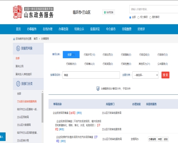
Task: Click the location pin 站点切换 button
Action: tap(109, 12)
